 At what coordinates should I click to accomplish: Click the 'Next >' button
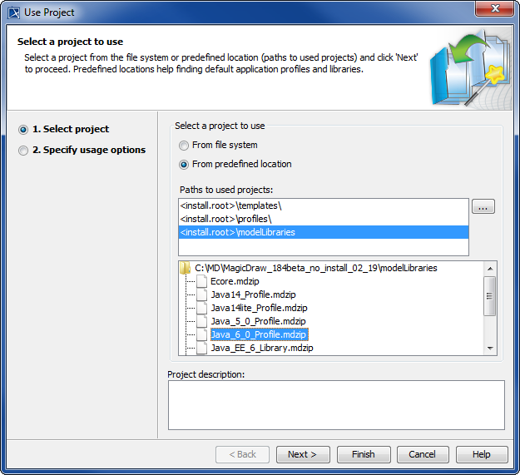303,454
